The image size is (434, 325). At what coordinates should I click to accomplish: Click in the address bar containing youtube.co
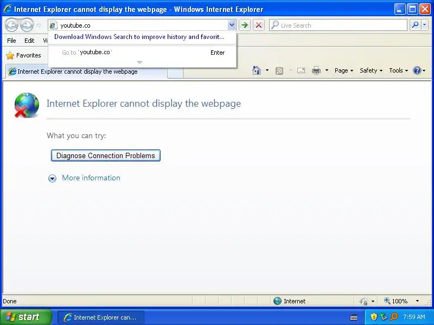[x=143, y=25]
